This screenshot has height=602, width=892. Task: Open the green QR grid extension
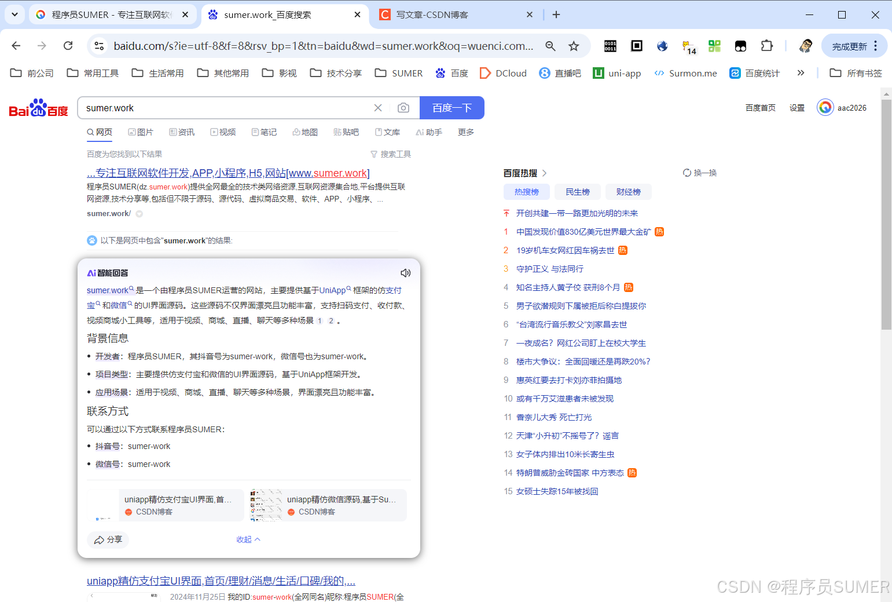(x=714, y=46)
